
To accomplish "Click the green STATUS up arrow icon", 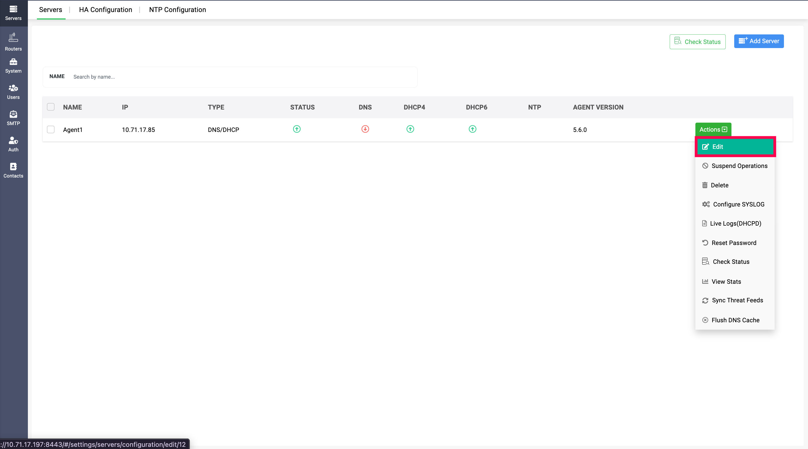I will click(297, 129).
